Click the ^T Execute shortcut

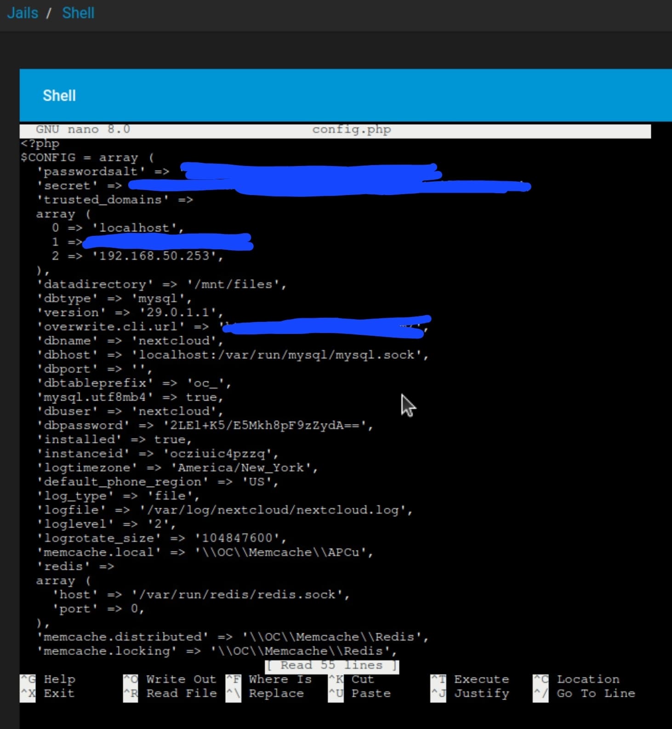pyautogui.click(x=470, y=679)
